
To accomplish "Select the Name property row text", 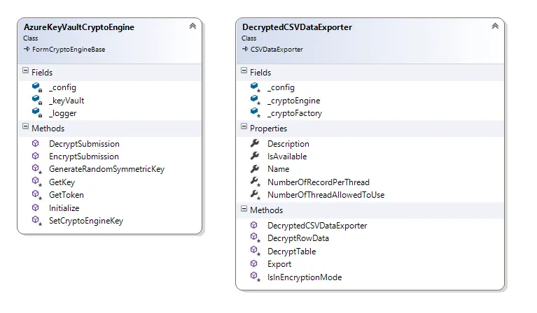I will 279,169.
